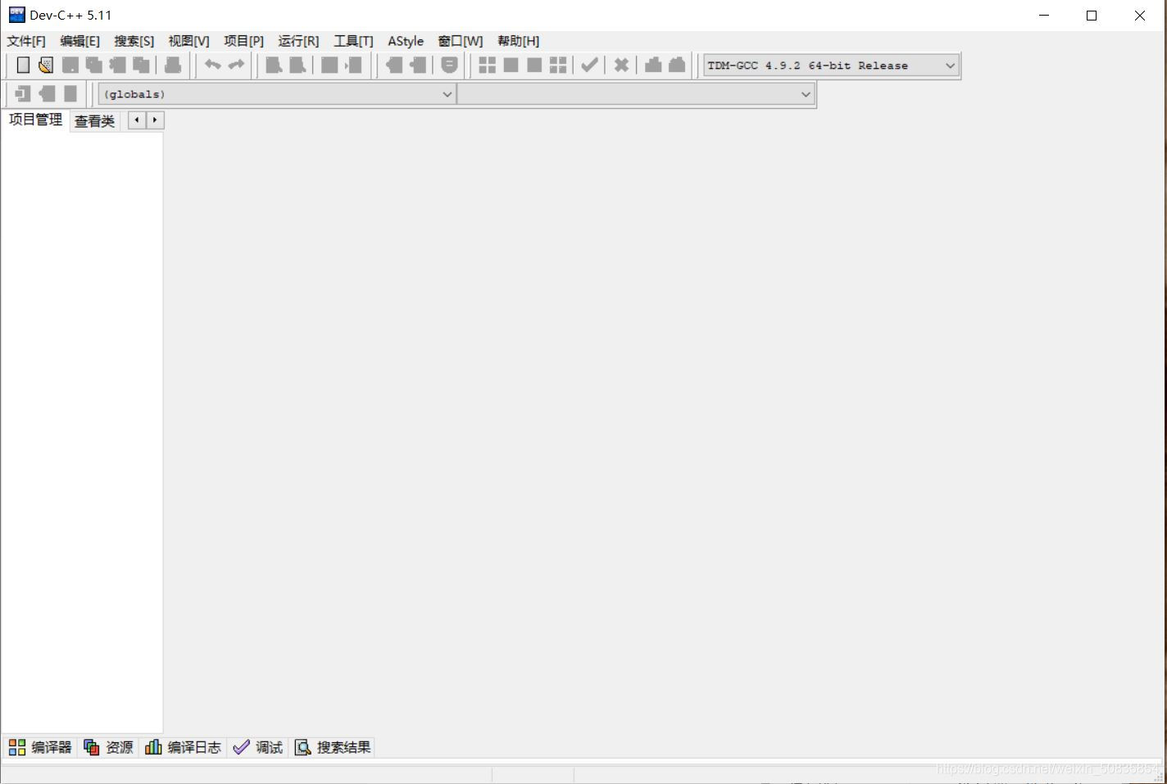The image size is (1167, 784).
Task: Click the Goto Line toolbar icon
Action: 353,66
